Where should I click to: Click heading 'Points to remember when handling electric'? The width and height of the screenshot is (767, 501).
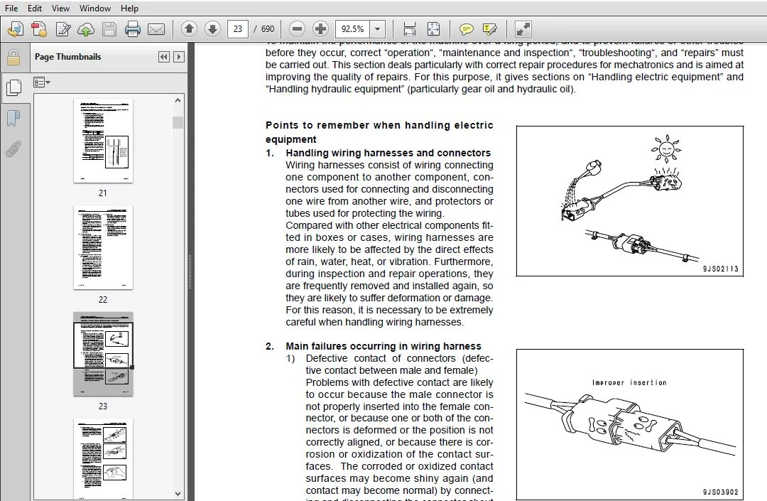(379, 125)
